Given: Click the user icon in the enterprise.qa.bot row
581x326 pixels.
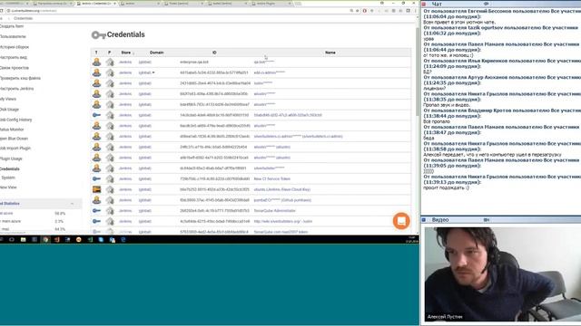Looking at the screenshot, I should tap(97, 62).
